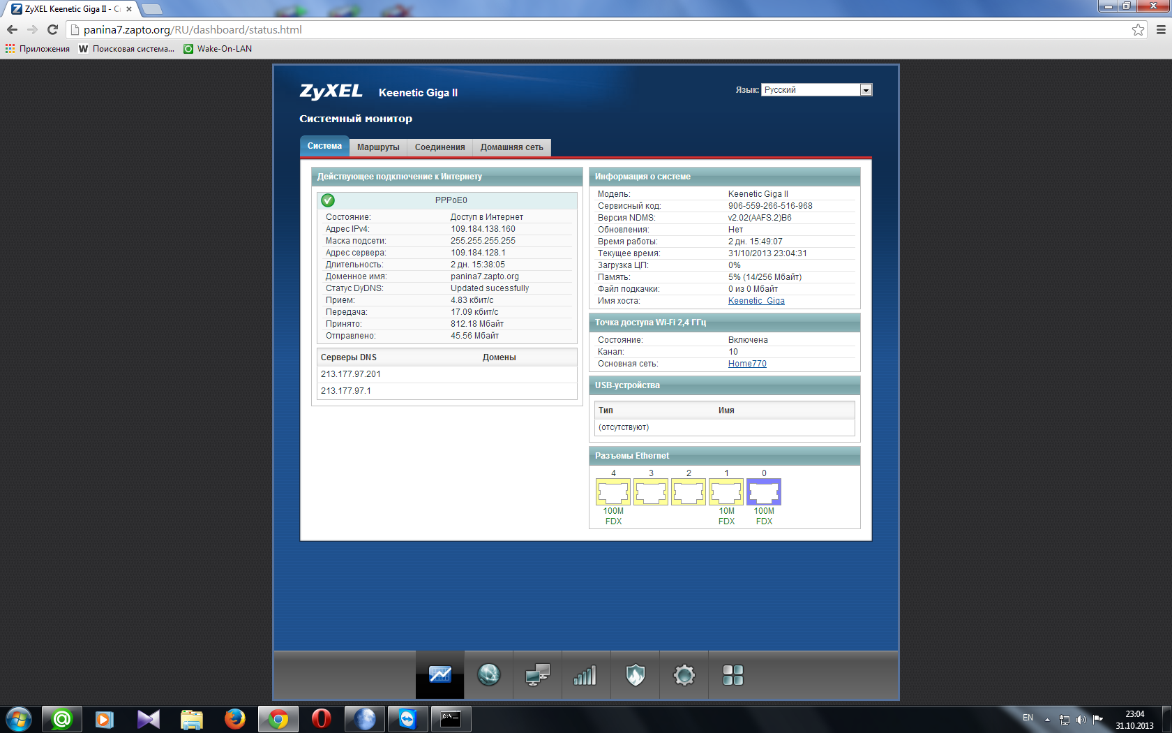
Task: Click DNS server 213.177.97.1 row
Action: point(446,391)
